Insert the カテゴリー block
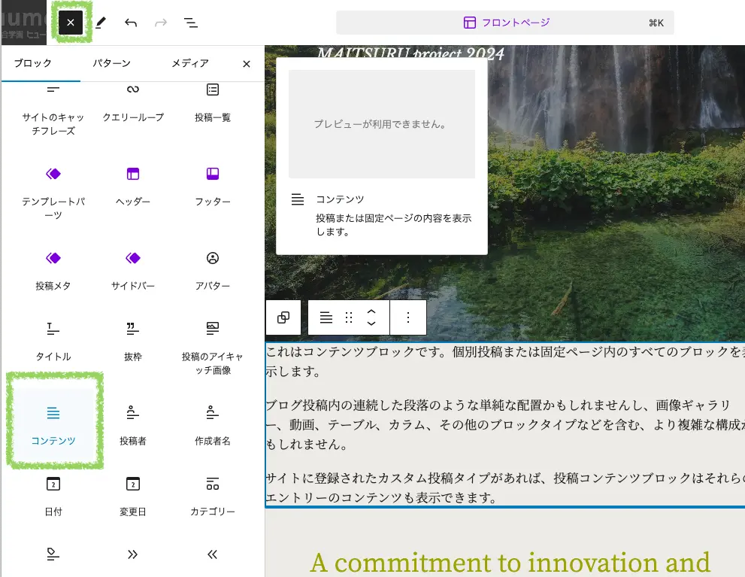 212,495
